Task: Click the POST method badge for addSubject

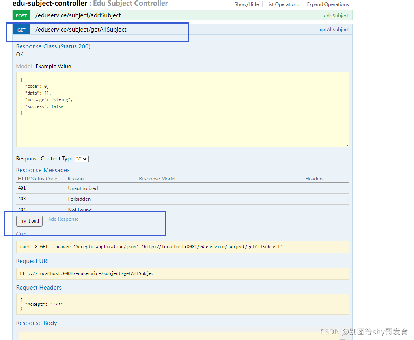Action: coord(21,16)
